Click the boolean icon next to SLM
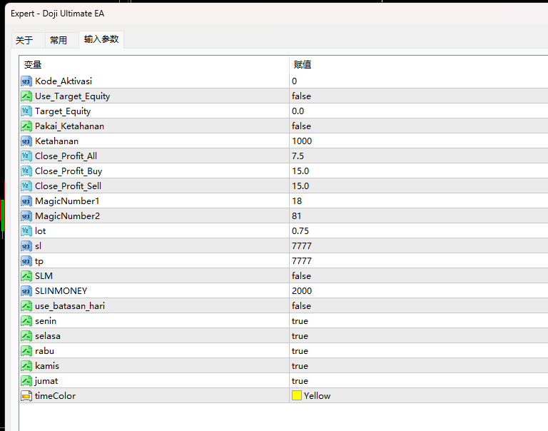548x431 pixels. pos(26,276)
